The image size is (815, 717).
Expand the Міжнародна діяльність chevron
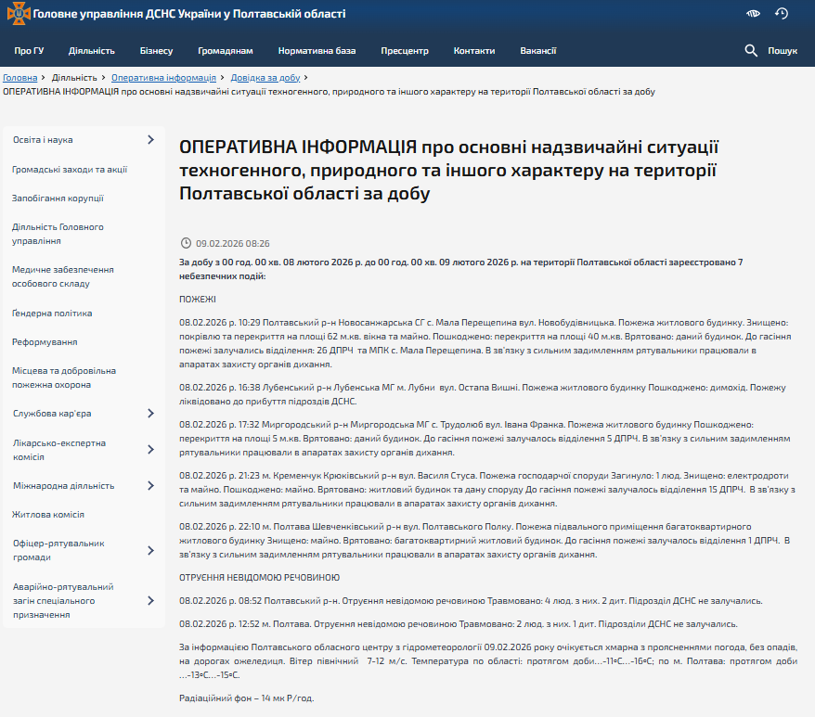click(x=150, y=486)
